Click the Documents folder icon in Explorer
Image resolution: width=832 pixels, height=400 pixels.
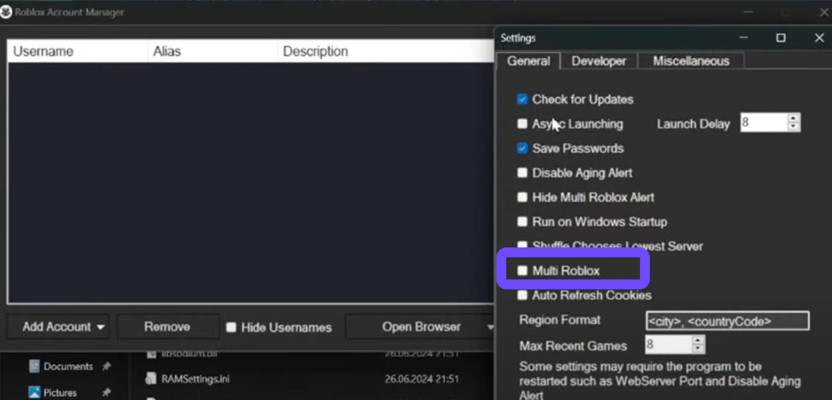(34, 367)
